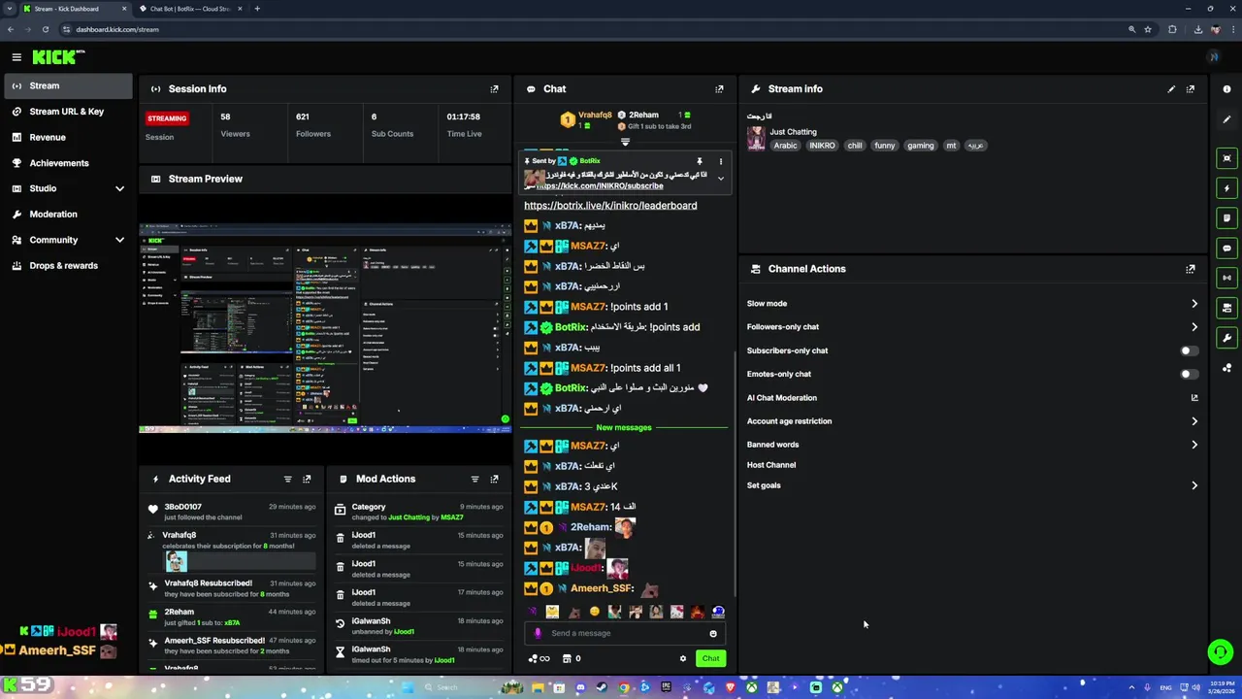This screenshot has height=699, width=1242.
Task: Expand Banned words settings
Action: [1194, 445]
